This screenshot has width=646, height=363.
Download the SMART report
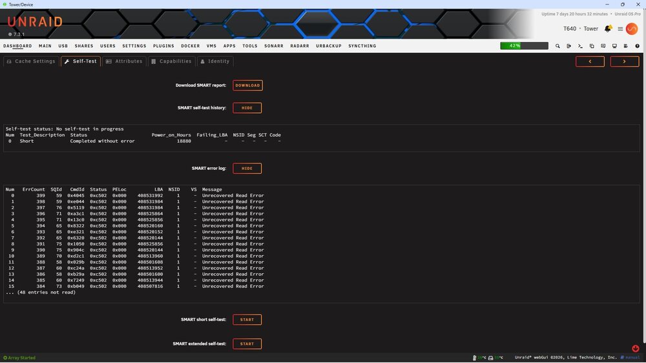click(247, 85)
